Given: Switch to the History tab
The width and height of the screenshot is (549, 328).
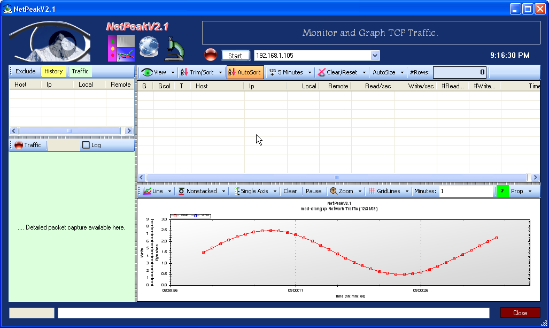Looking at the screenshot, I should (x=53, y=72).
